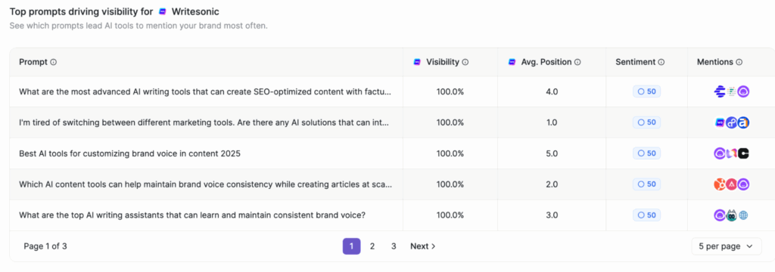Click the Writesonic logo in the page title
Viewport: 775px width, 272px height.
click(163, 11)
